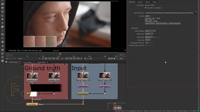200x112 pixels.
Task: Open Model Size dropdown set to Large
Action: [x=149, y=34]
